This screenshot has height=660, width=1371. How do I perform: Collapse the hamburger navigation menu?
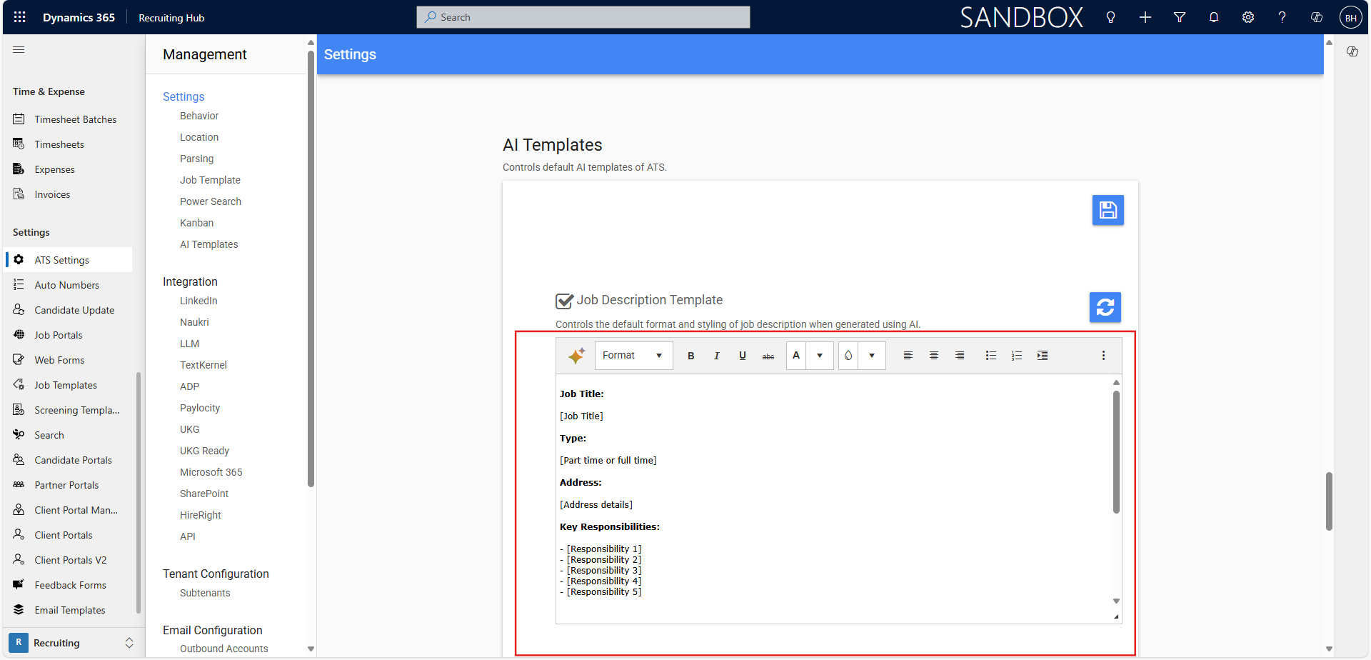pos(19,50)
